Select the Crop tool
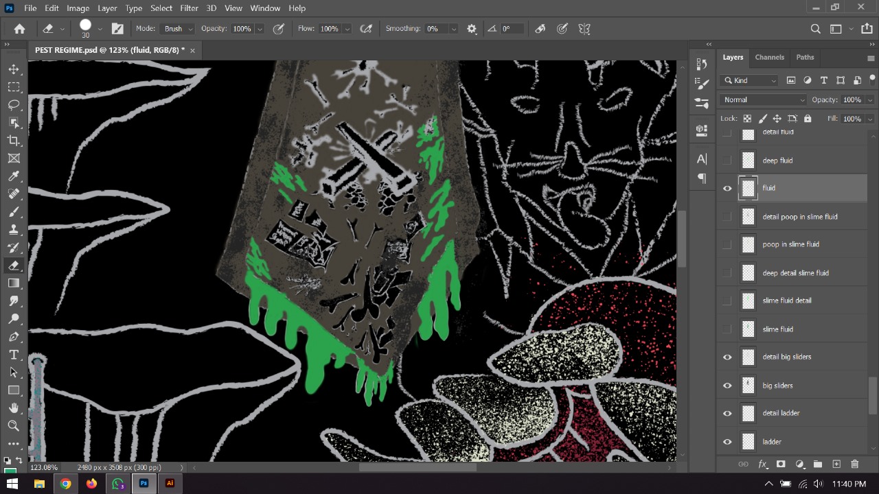879x494 pixels. (14, 141)
